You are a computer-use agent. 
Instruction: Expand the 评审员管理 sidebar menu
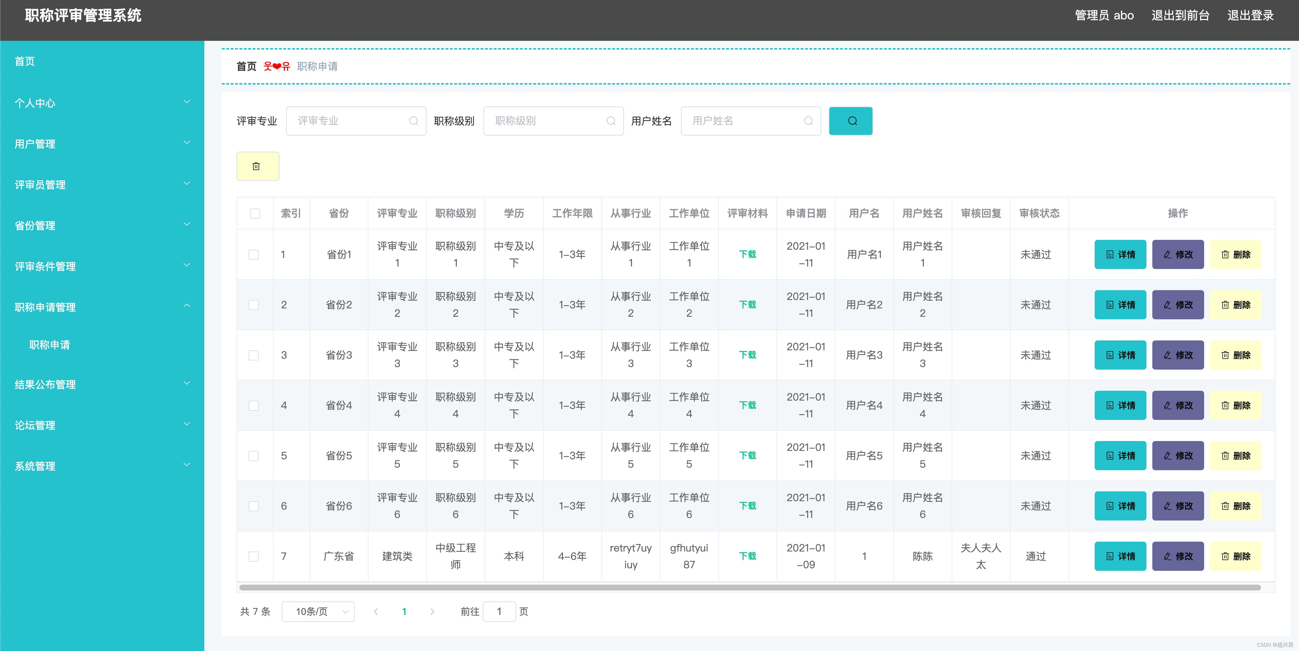(102, 184)
